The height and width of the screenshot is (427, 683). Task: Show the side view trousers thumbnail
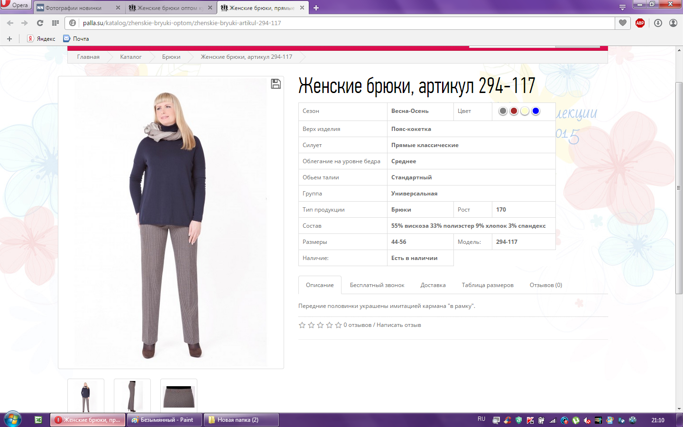(132, 396)
